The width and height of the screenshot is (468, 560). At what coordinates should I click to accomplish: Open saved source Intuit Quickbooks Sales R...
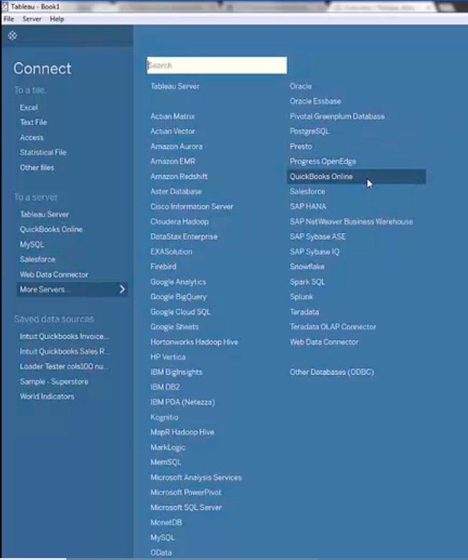pyautogui.click(x=64, y=351)
